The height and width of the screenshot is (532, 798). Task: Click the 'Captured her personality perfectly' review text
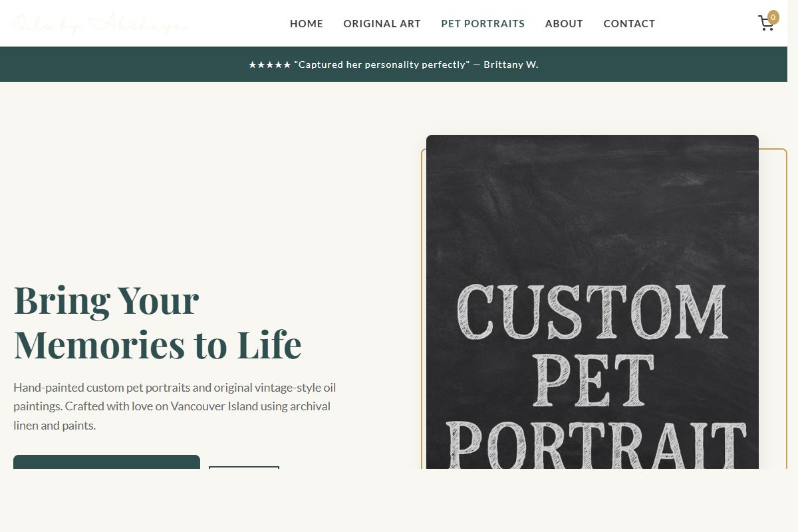click(382, 65)
